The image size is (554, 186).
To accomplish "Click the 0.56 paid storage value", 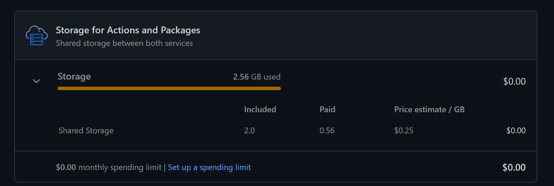I will pyautogui.click(x=327, y=131).
